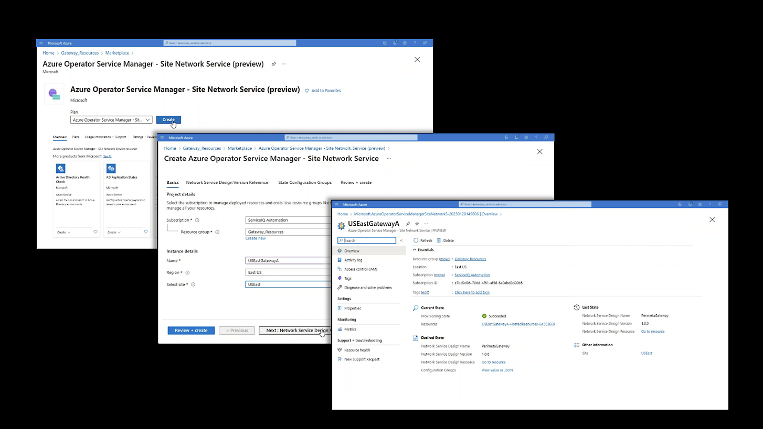
Task: Mark USEastGatewayA as favorite with star
Action: pos(417,224)
